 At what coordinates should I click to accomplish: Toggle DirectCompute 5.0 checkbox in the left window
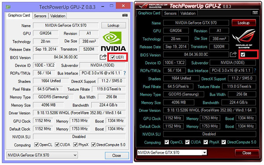click(x=93, y=144)
